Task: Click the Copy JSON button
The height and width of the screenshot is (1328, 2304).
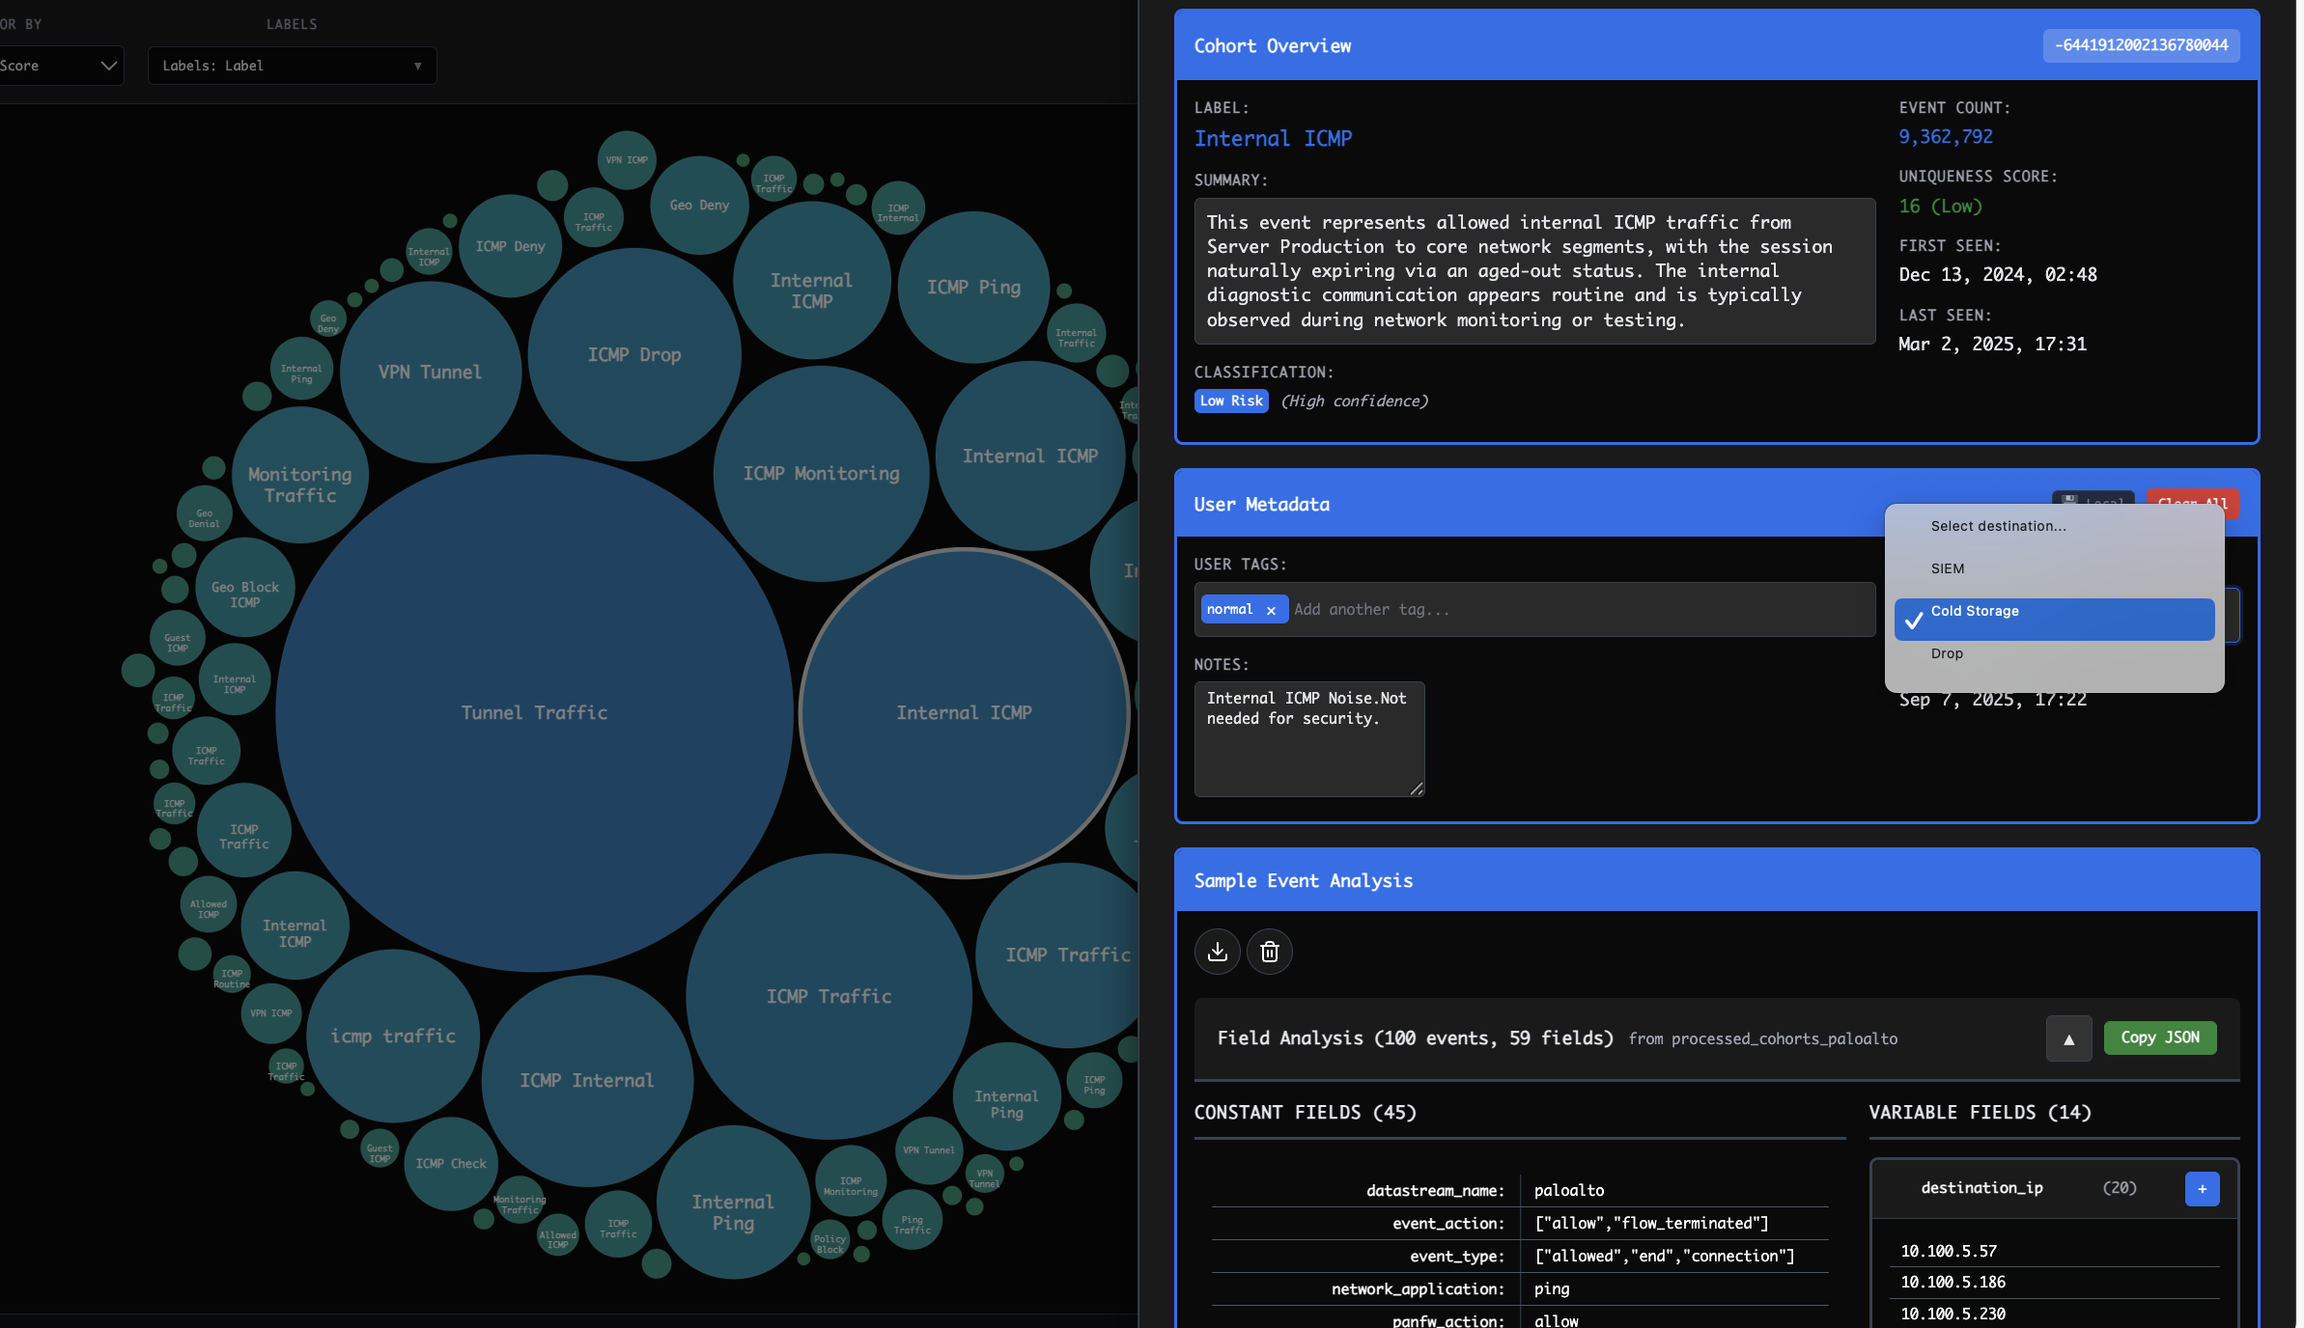Action: point(2160,1037)
